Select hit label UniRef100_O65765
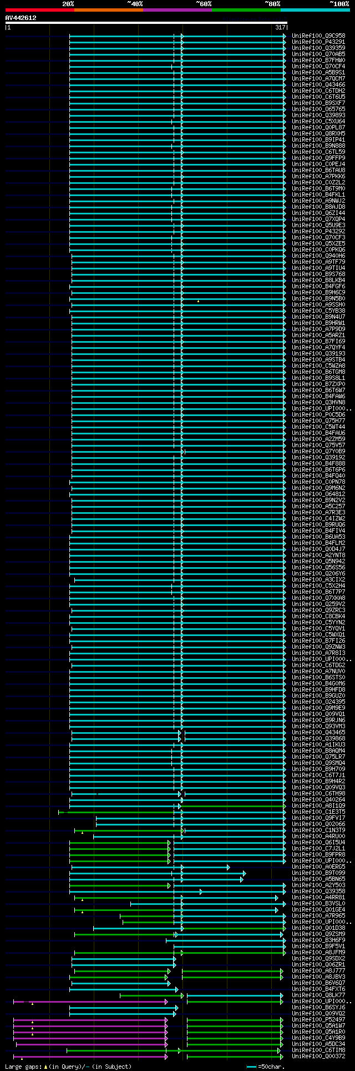Screen dimensions: 355x1071 (318, 109)
